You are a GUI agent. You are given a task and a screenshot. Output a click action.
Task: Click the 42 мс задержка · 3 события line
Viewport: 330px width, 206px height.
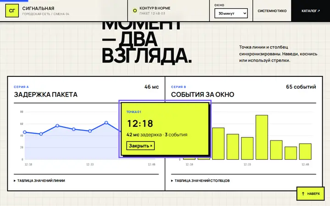[x=157, y=135]
